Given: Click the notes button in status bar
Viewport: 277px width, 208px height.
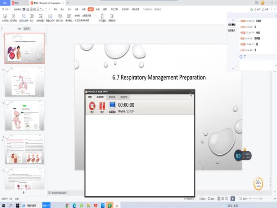Looking at the screenshot, I should pyautogui.click(x=203, y=199).
